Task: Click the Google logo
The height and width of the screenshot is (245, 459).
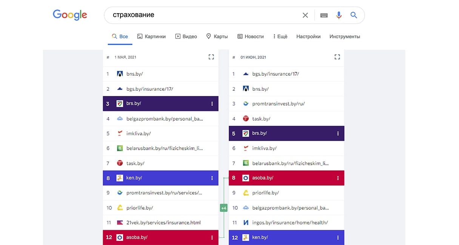Action: pos(70,15)
